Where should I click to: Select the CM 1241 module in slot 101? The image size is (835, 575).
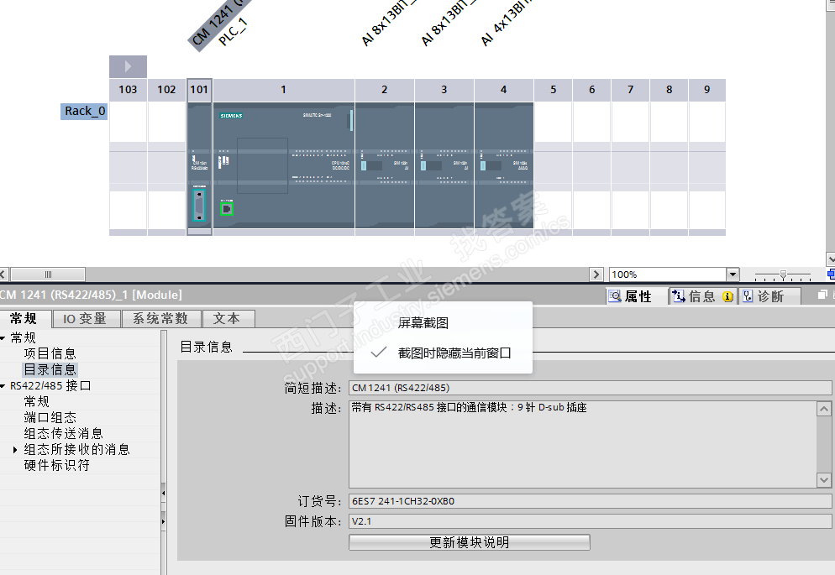(x=200, y=165)
